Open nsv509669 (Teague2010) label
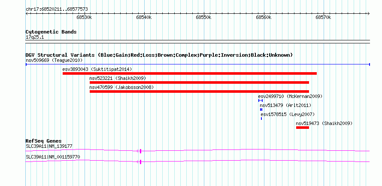The image size is (382, 186). (x=54, y=60)
